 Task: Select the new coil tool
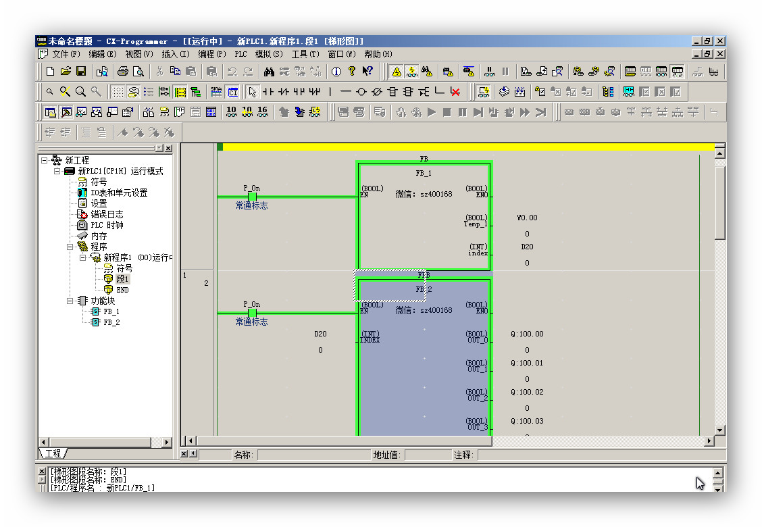(x=361, y=92)
